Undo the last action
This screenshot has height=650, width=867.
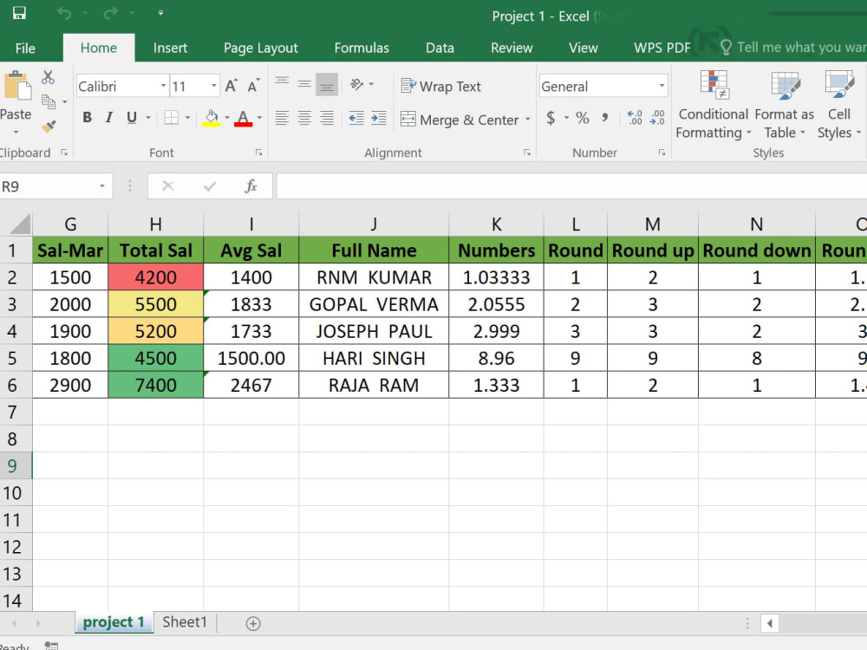point(64,13)
